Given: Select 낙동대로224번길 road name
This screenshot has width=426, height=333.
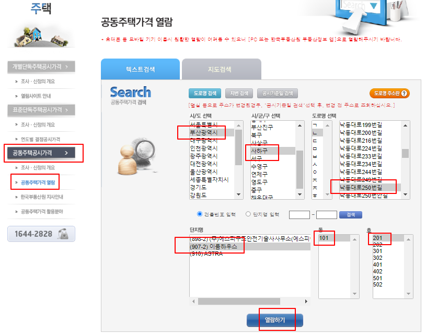Looking at the screenshot, I should 370,148.
